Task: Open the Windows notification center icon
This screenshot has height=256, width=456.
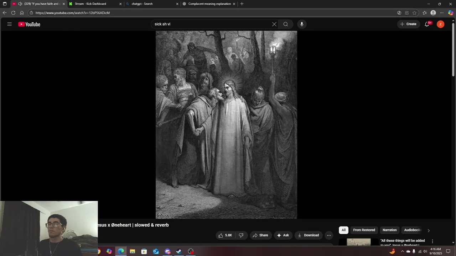Action: click(448, 251)
